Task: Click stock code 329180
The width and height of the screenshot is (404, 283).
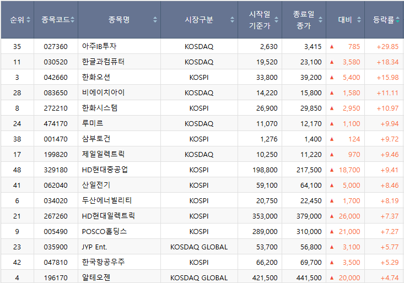Action: (56, 170)
